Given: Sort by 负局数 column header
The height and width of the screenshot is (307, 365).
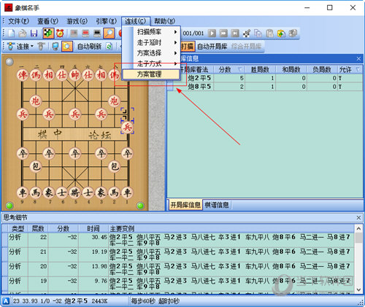Looking at the screenshot, I should point(322,70).
